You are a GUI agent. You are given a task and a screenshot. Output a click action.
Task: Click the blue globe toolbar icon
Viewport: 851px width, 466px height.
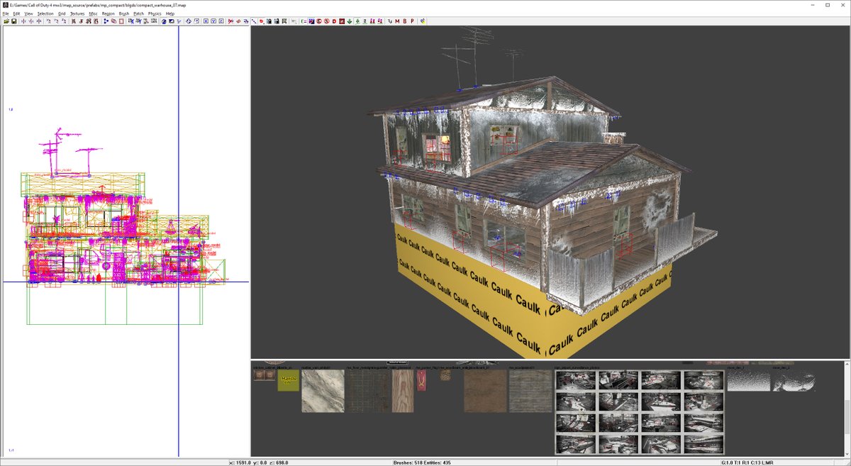(x=164, y=21)
